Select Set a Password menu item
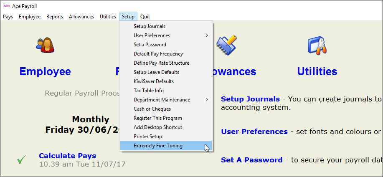 point(150,45)
